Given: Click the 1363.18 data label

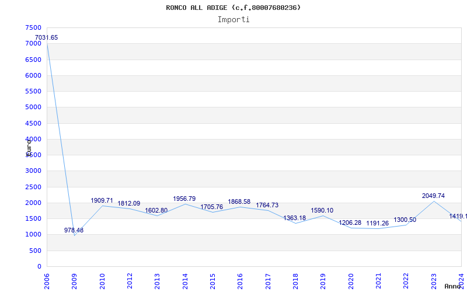Looking at the screenshot, I should tap(295, 218).
